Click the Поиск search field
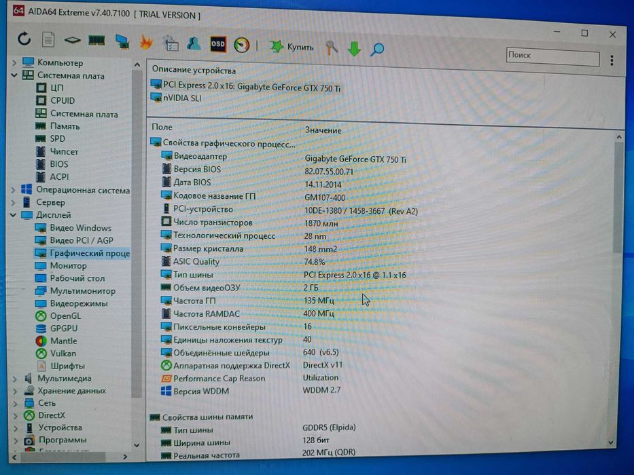Screen dimensions: 634x475 (x=552, y=56)
